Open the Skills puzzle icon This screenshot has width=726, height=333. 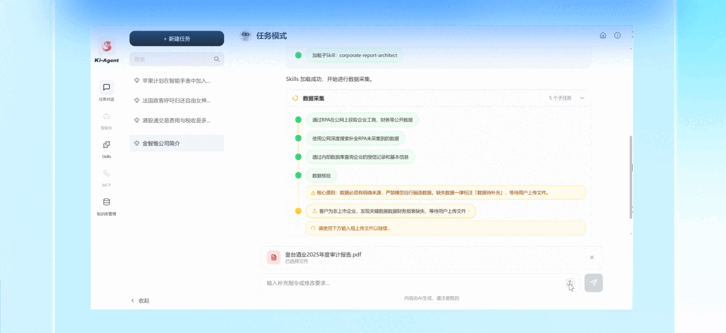(x=106, y=145)
